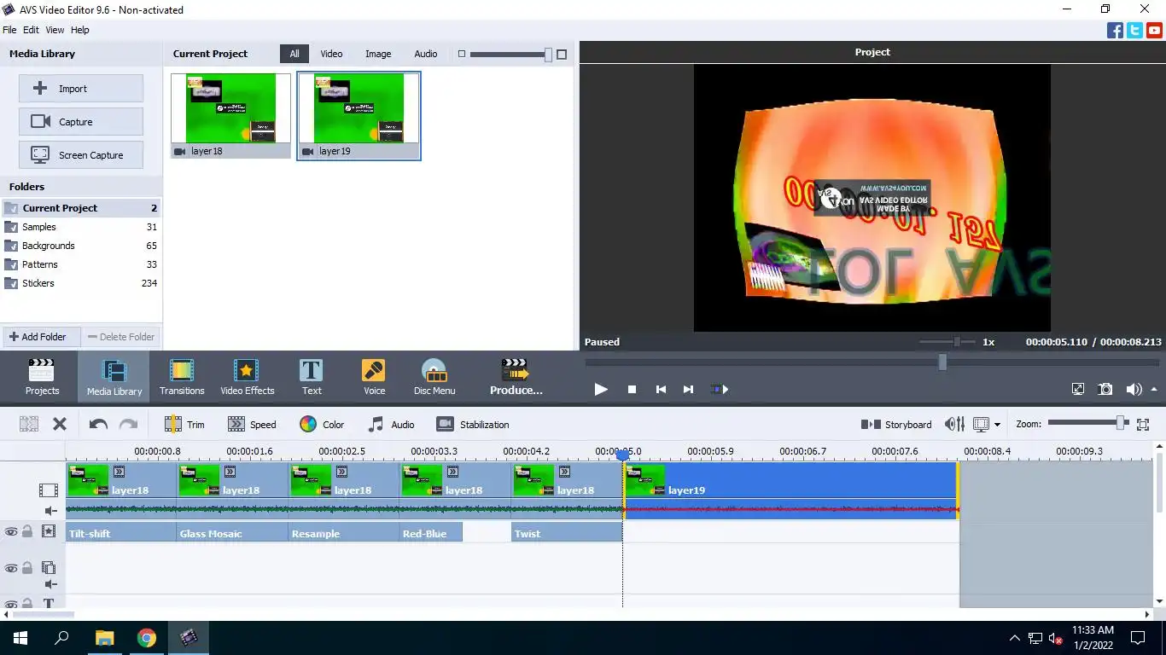Image resolution: width=1166 pixels, height=655 pixels.
Task: Open the Voice recording tool
Action: [374, 377]
